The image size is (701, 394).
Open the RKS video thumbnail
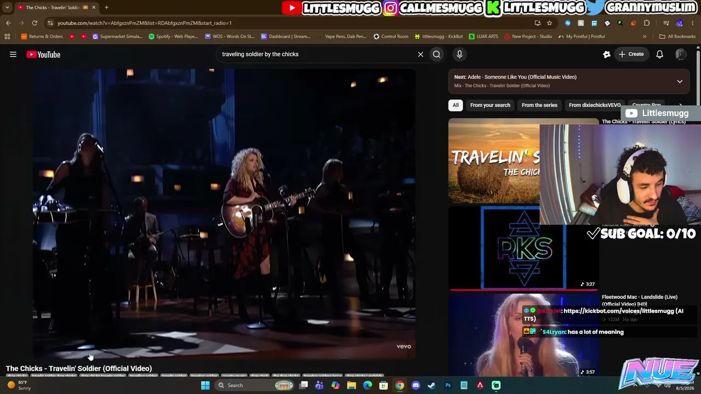coord(523,247)
